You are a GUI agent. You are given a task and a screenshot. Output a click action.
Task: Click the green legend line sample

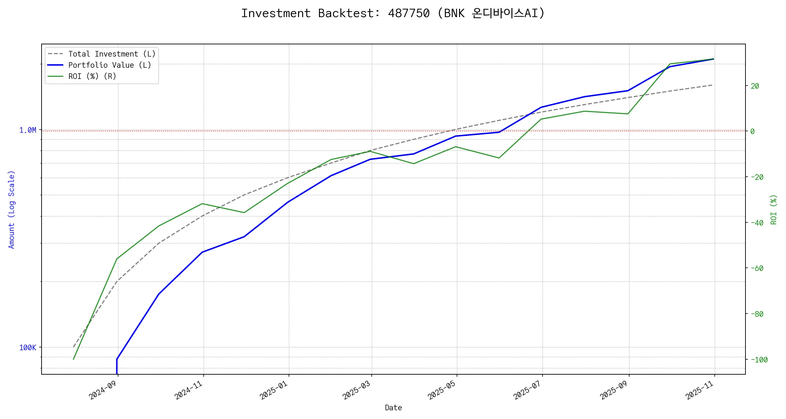pyautogui.click(x=56, y=76)
